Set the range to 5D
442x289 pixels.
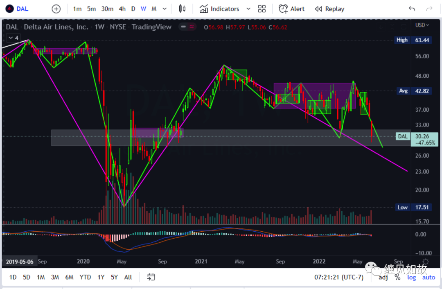[27, 278]
